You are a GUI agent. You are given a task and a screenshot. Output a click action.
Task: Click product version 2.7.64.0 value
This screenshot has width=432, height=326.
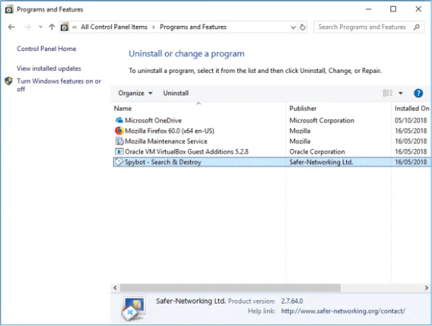[x=292, y=301]
